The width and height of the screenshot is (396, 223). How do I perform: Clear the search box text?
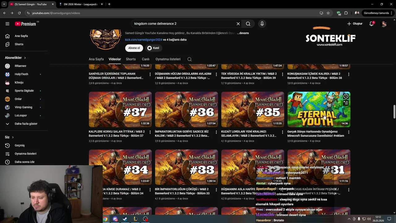pos(238,24)
